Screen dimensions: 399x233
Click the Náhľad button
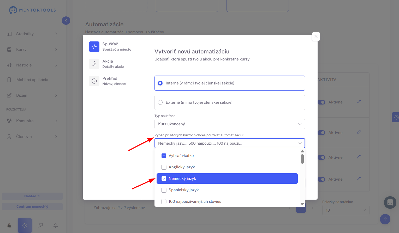[32, 196]
